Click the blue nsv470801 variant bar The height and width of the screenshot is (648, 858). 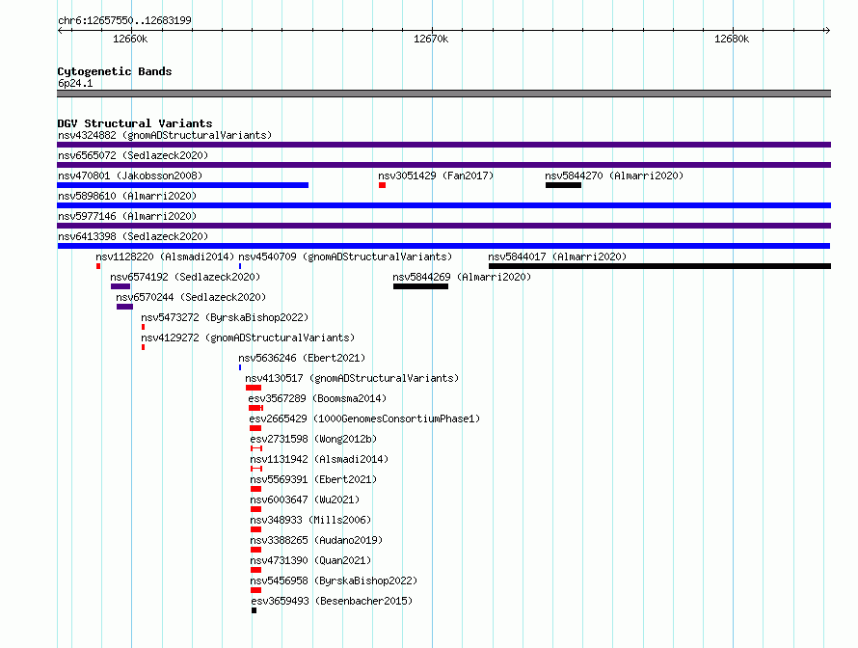183,185
